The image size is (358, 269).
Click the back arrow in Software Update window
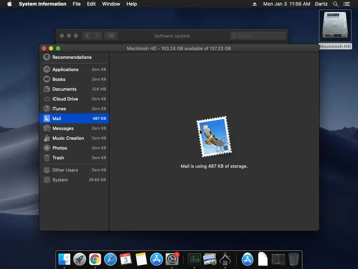click(87, 36)
